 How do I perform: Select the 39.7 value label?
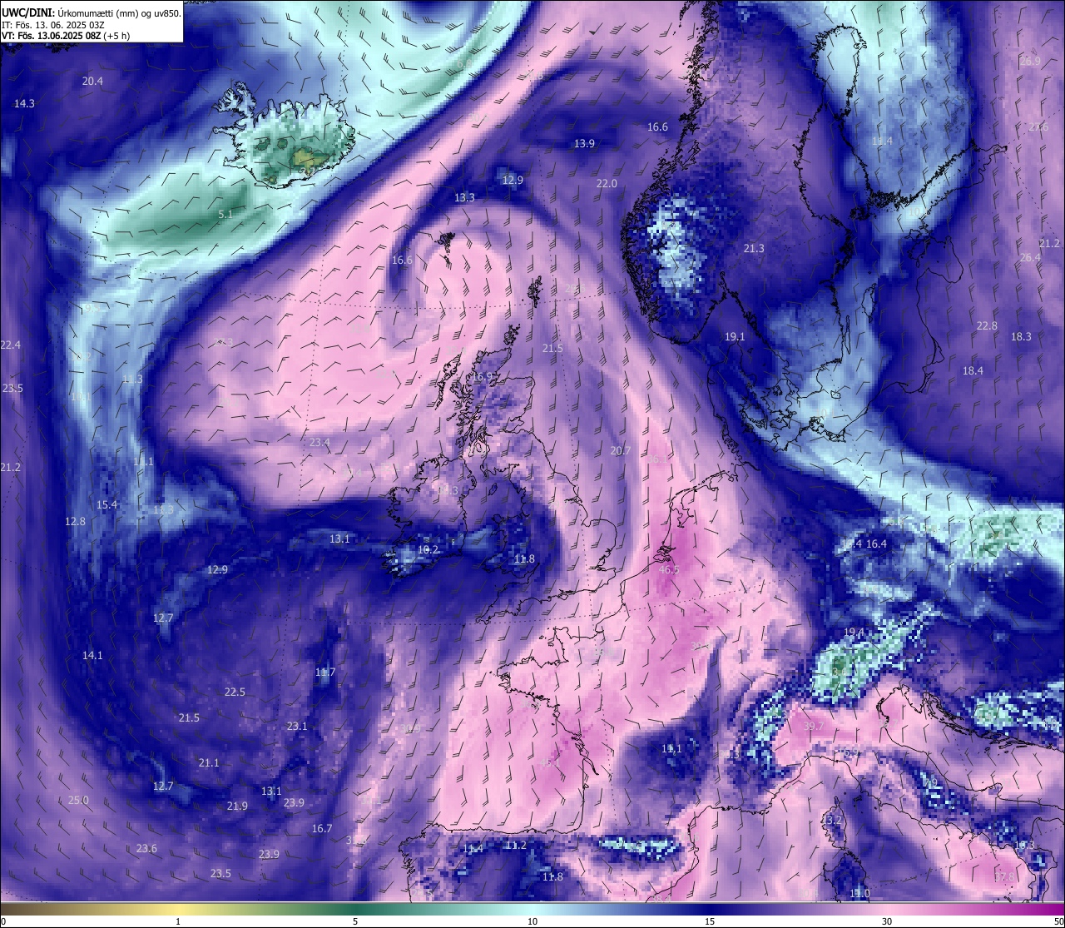[x=813, y=727]
